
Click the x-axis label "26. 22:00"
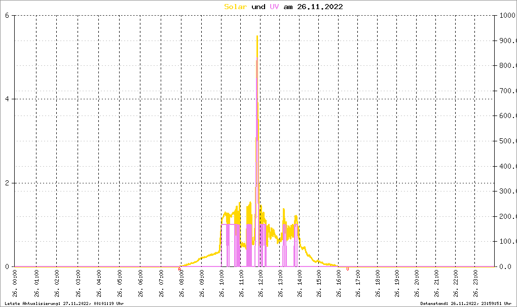click(x=456, y=284)
